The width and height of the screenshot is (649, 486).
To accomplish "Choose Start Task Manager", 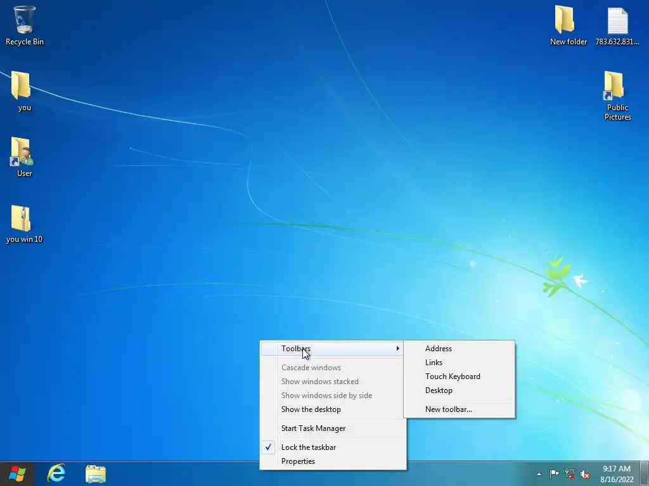I will point(333,428).
